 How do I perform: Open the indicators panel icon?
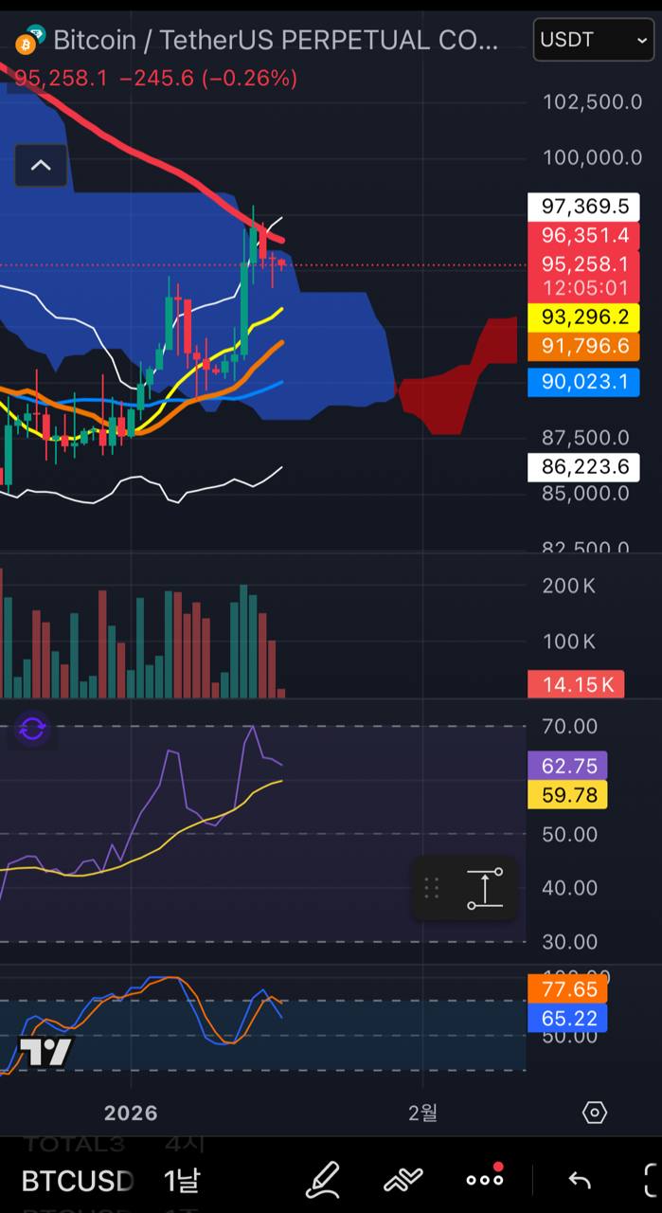(403, 1180)
